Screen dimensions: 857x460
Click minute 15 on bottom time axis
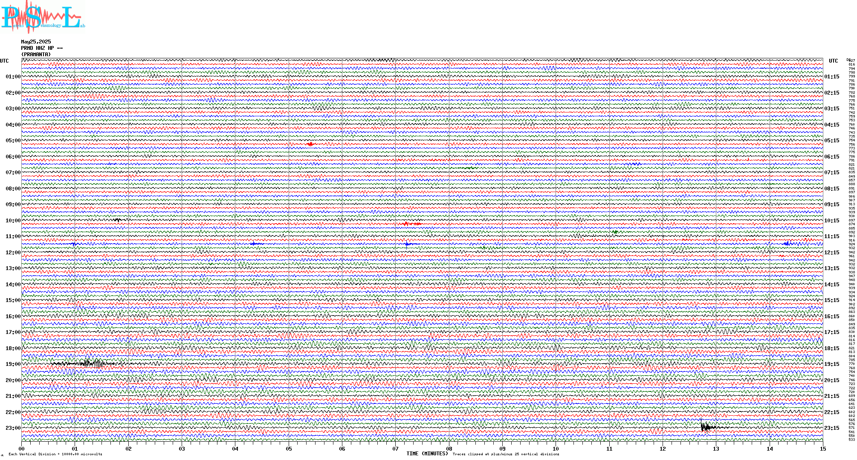tap(823, 448)
